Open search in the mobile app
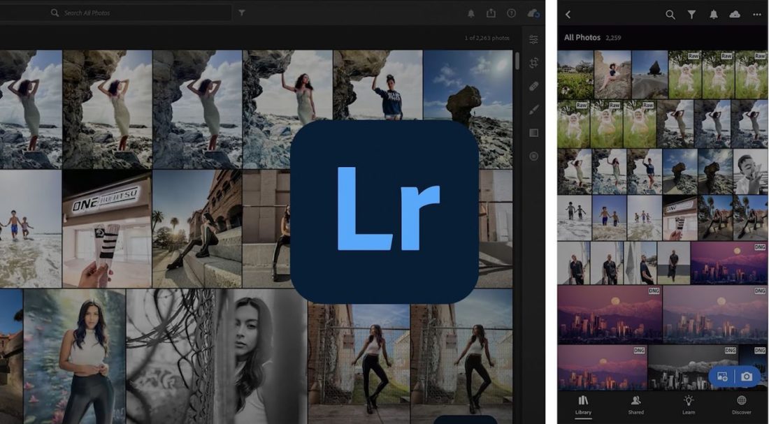The width and height of the screenshot is (769, 424). [670, 14]
